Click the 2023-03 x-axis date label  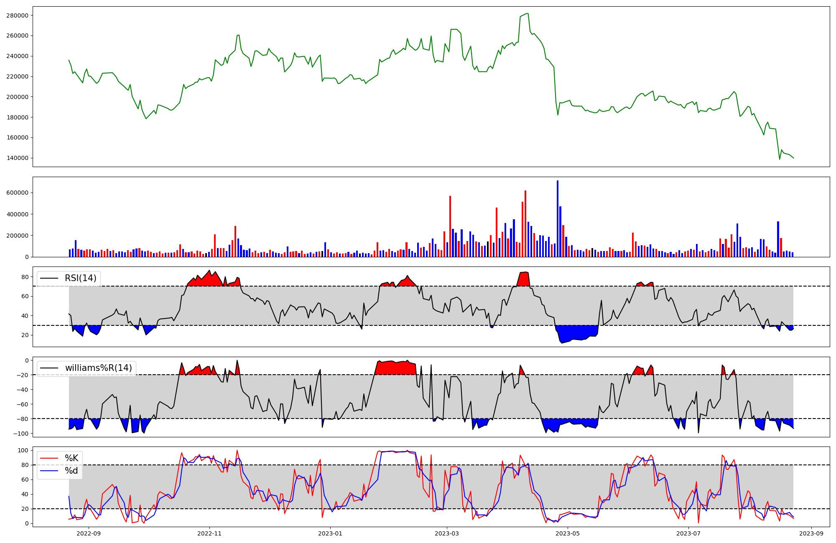point(447,533)
